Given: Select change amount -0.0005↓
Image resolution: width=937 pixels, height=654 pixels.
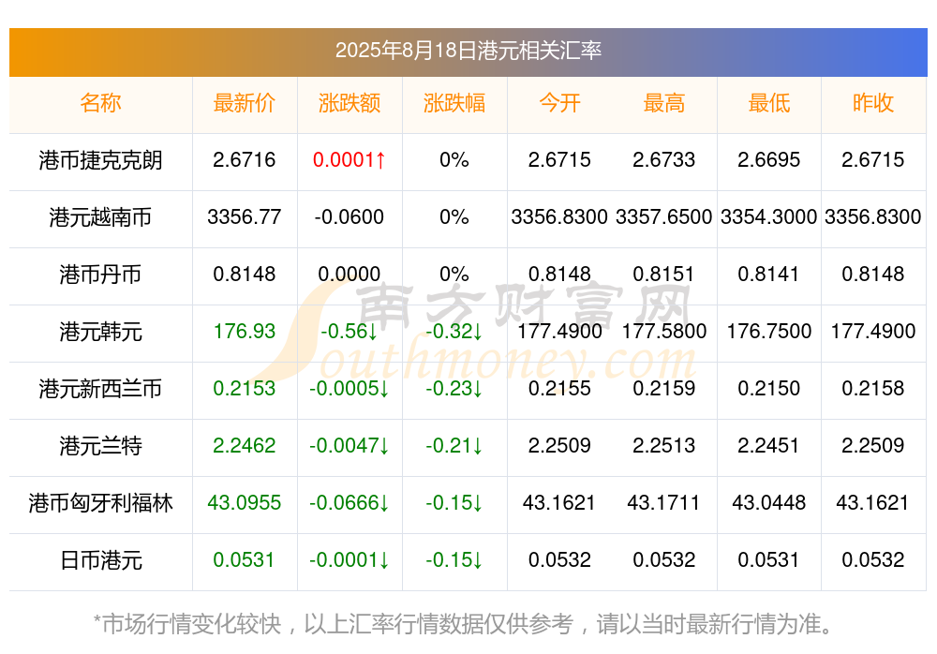Looking at the screenshot, I should 350,389.
